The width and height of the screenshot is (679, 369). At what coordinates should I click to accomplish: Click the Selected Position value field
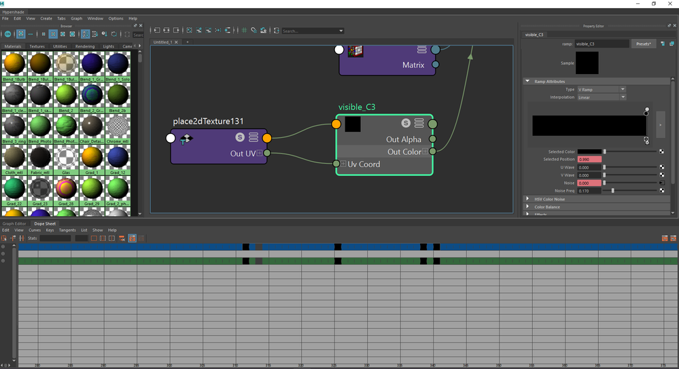[589, 160]
